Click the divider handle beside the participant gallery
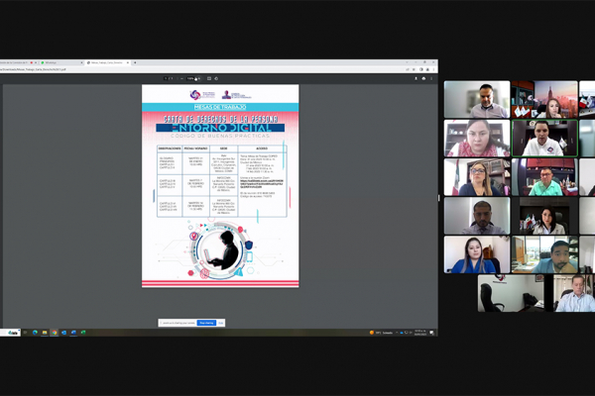The height and width of the screenshot is (396, 595). (439, 198)
